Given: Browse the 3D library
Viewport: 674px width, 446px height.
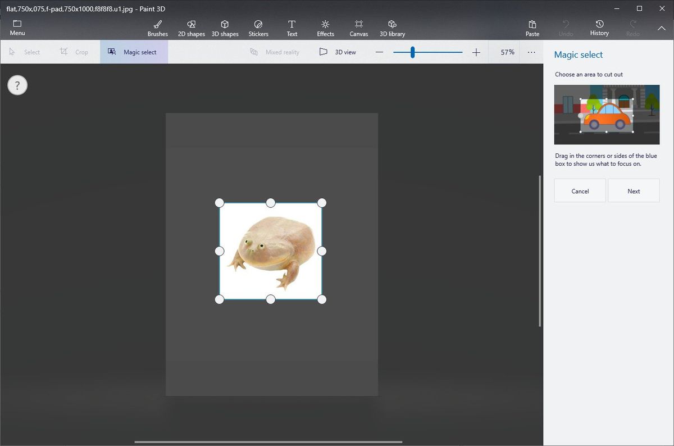Looking at the screenshot, I should click(391, 27).
